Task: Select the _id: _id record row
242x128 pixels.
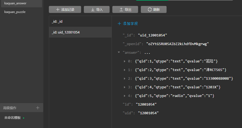Action: 80,21
